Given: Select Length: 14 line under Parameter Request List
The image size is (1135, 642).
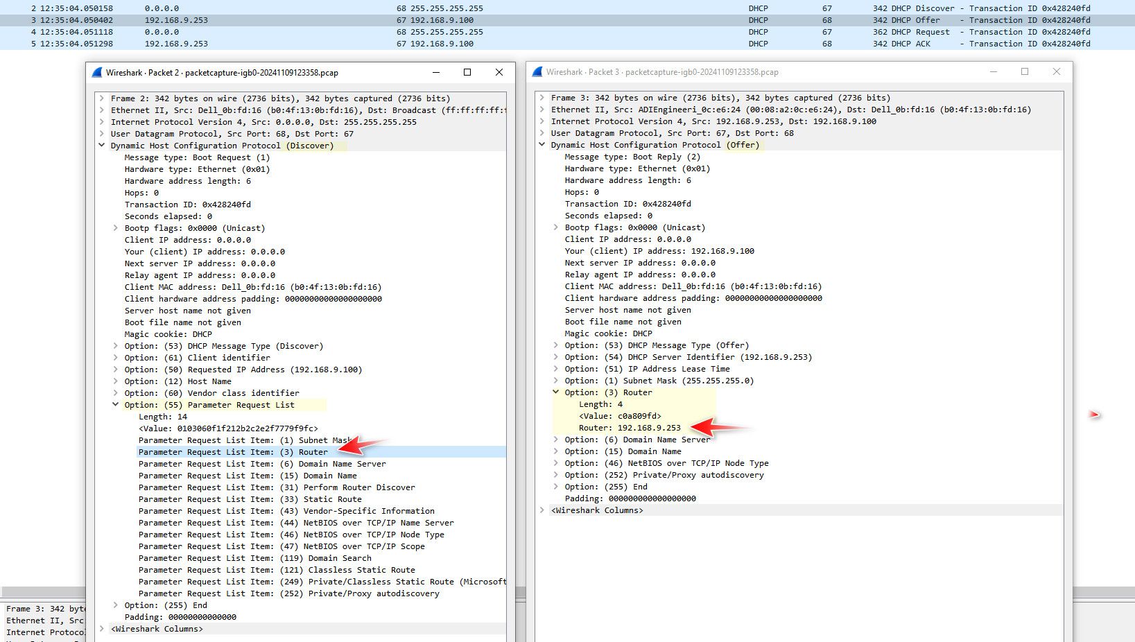Looking at the screenshot, I should tap(163, 417).
